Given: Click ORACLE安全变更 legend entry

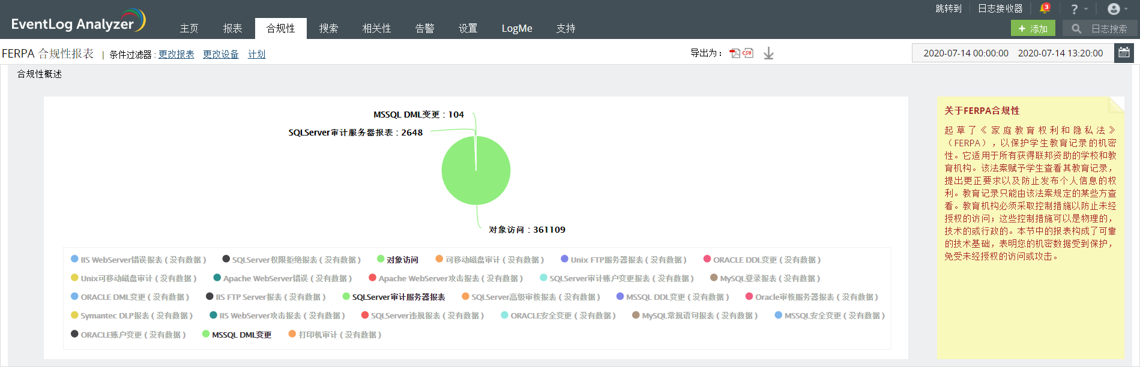Looking at the screenshot, I should point(559,315).
